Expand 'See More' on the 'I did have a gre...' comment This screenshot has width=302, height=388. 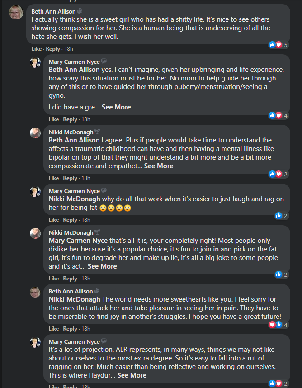tap(116, 107)
